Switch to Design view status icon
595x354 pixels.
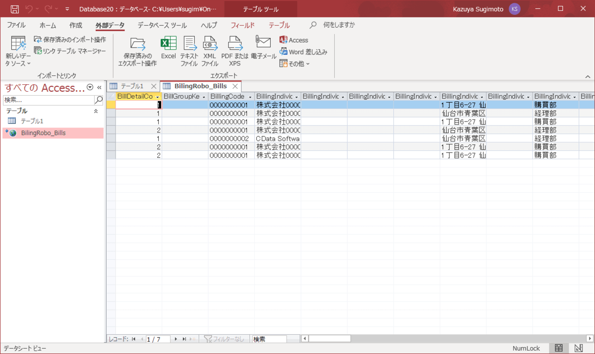click(578, 348)
